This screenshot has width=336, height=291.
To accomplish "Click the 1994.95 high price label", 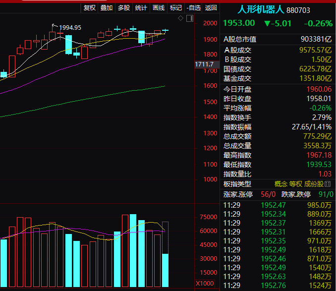I will tap(70, 28).
